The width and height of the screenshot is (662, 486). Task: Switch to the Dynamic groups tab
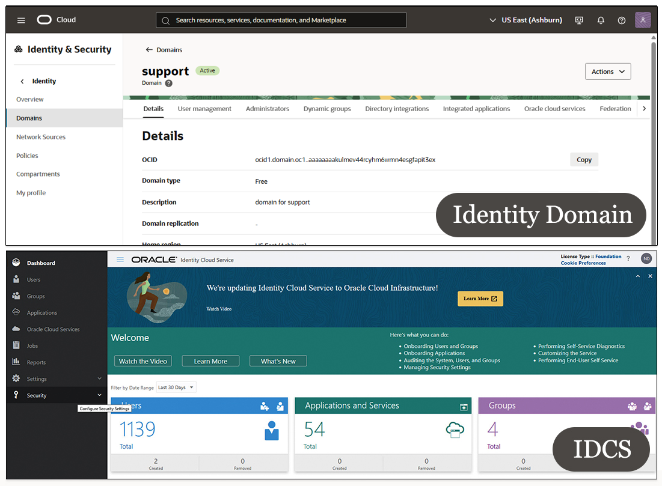pyautogui.click(x=327, y=109)
